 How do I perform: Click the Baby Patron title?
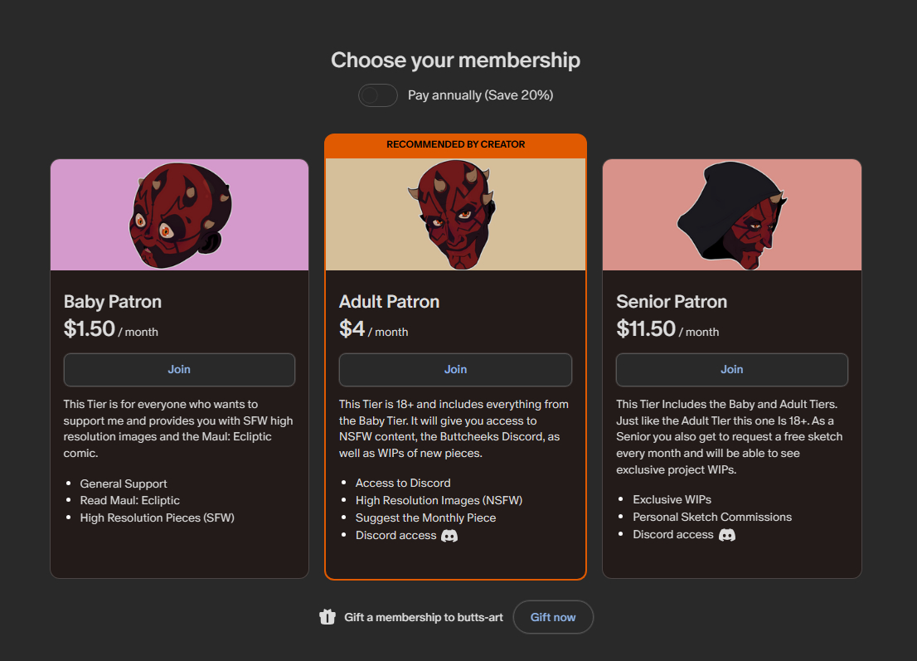click(113, 301)
